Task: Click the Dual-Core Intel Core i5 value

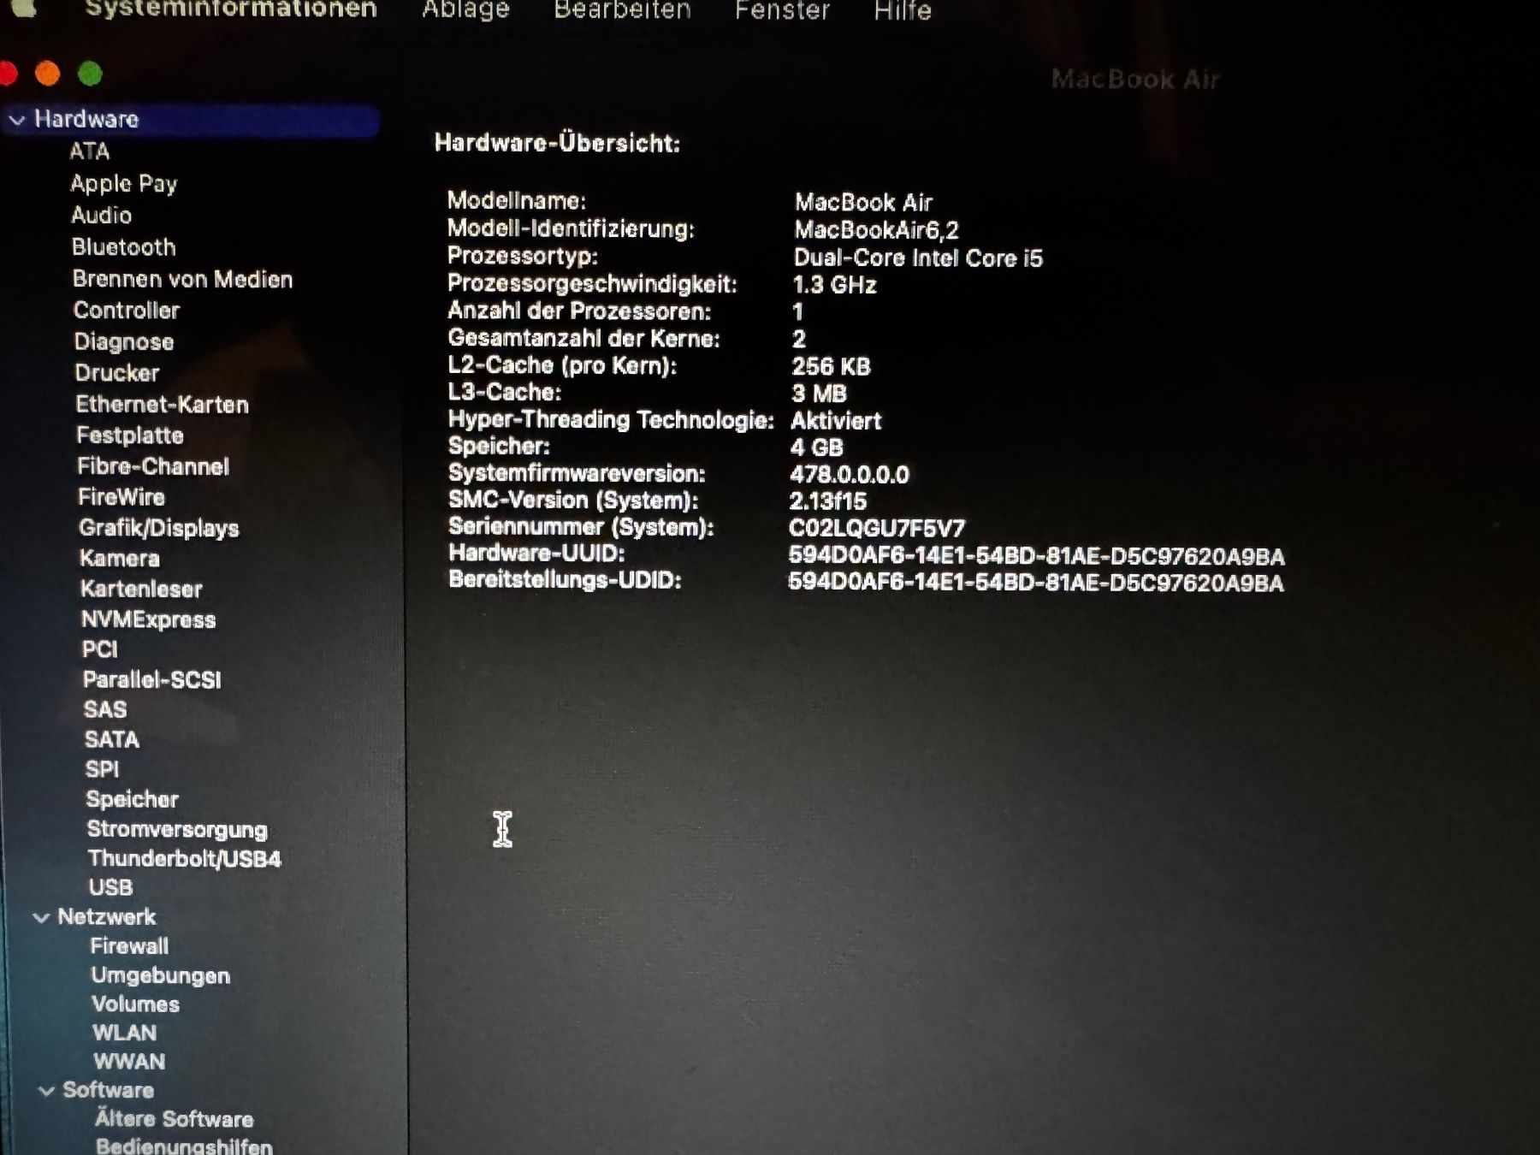Action: click(918, 258)
